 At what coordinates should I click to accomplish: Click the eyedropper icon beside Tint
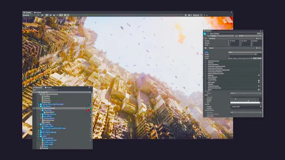click(x=261, y=103)
